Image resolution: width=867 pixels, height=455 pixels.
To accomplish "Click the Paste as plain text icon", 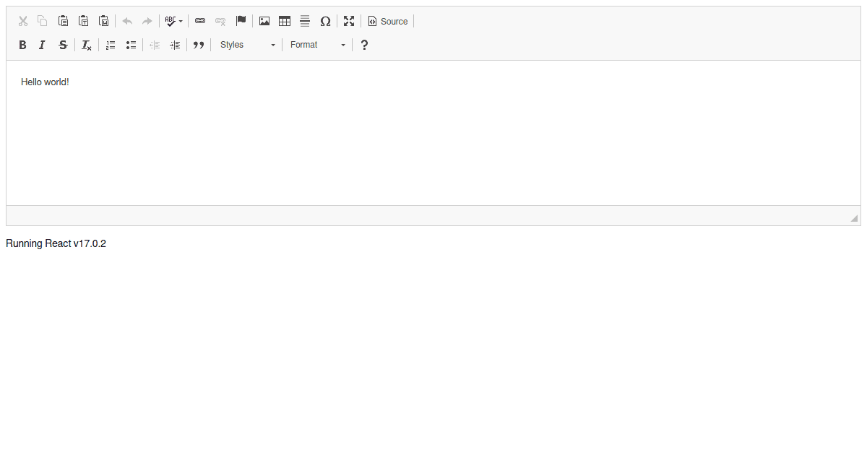I will click(84, 21).
